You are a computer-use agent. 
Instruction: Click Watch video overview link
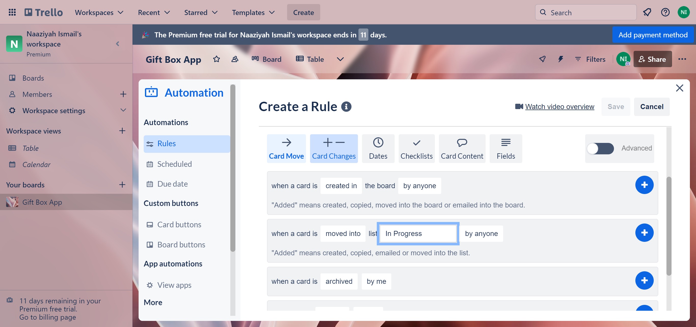[x=559, y=107]
